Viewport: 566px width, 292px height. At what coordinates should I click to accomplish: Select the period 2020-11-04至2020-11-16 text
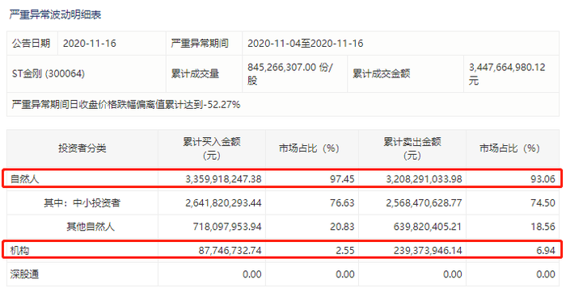coord(306,44)
